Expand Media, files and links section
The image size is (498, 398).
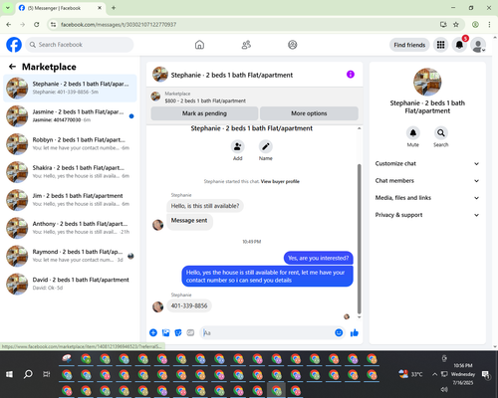pos(427,198)
